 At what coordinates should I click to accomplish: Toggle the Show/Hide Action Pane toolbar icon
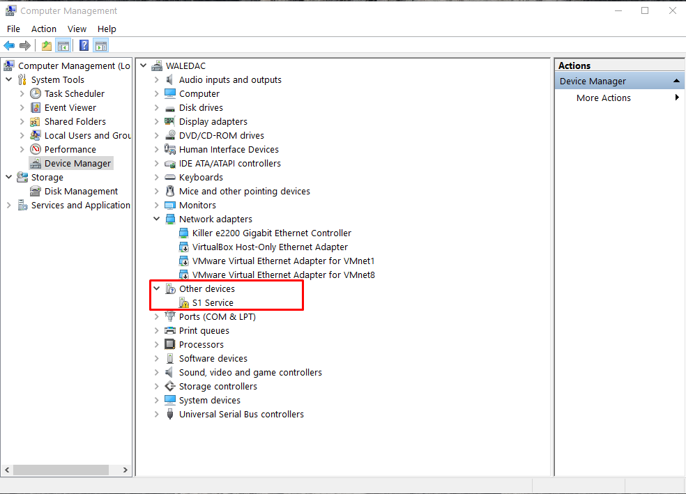[101, 45]
